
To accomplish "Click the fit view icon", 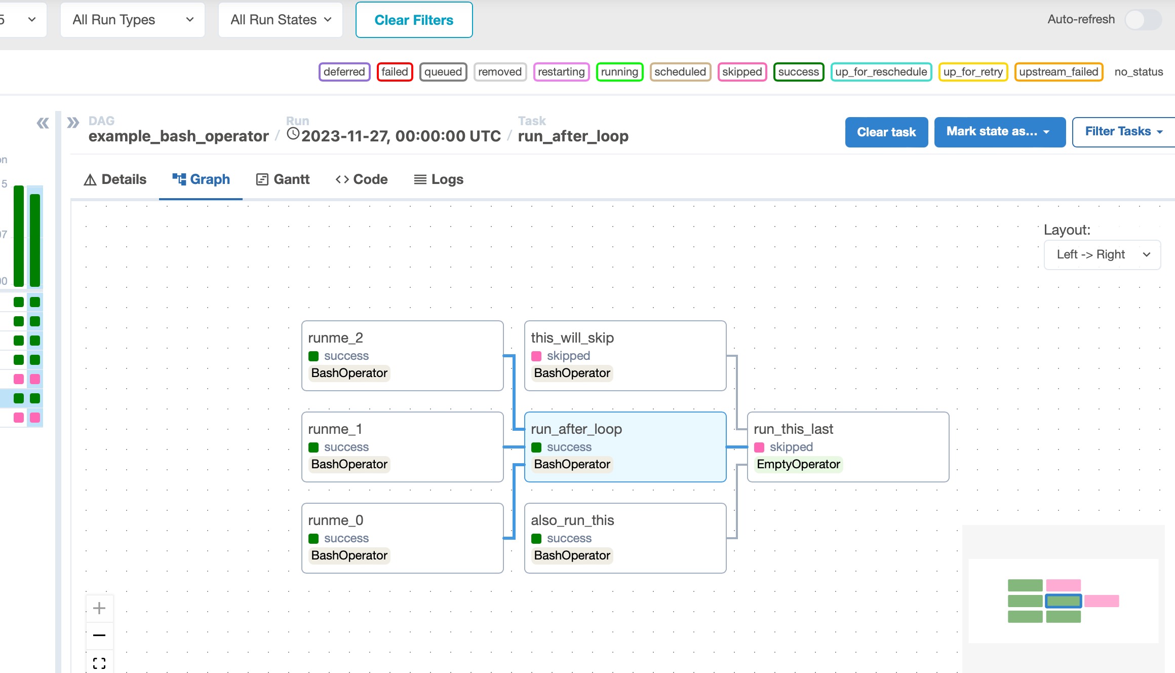I will (x=99, y=663).
